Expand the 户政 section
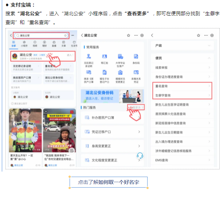 (182, 46)
